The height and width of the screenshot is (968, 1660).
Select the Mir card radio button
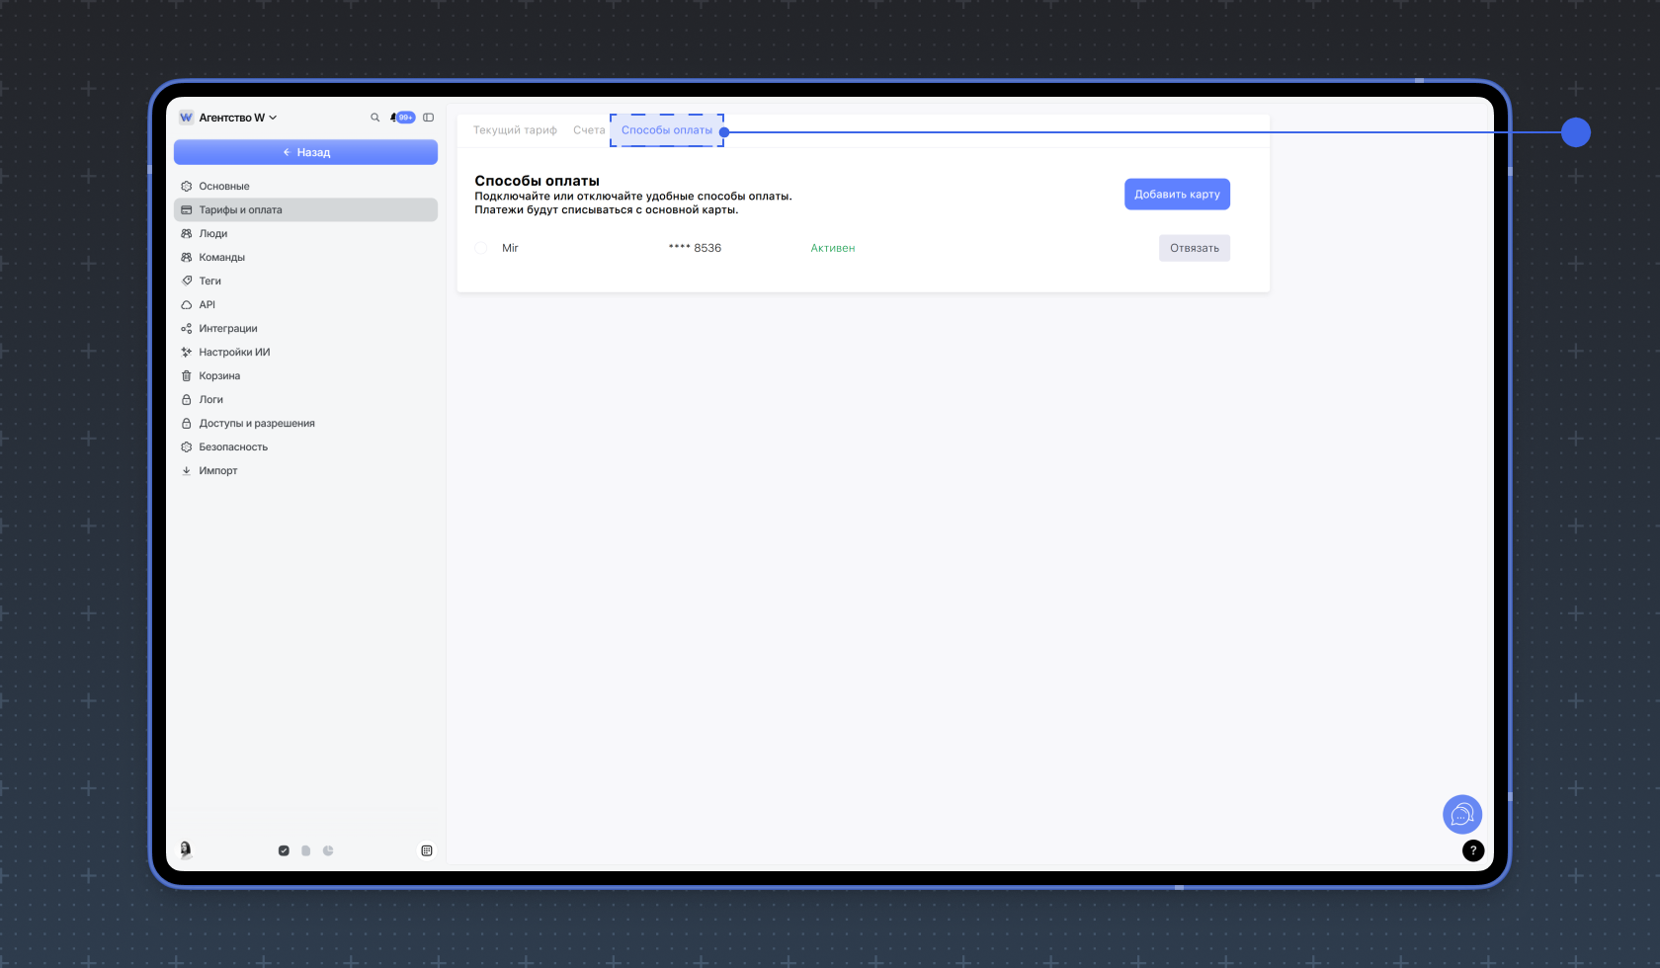click(481, 248)
